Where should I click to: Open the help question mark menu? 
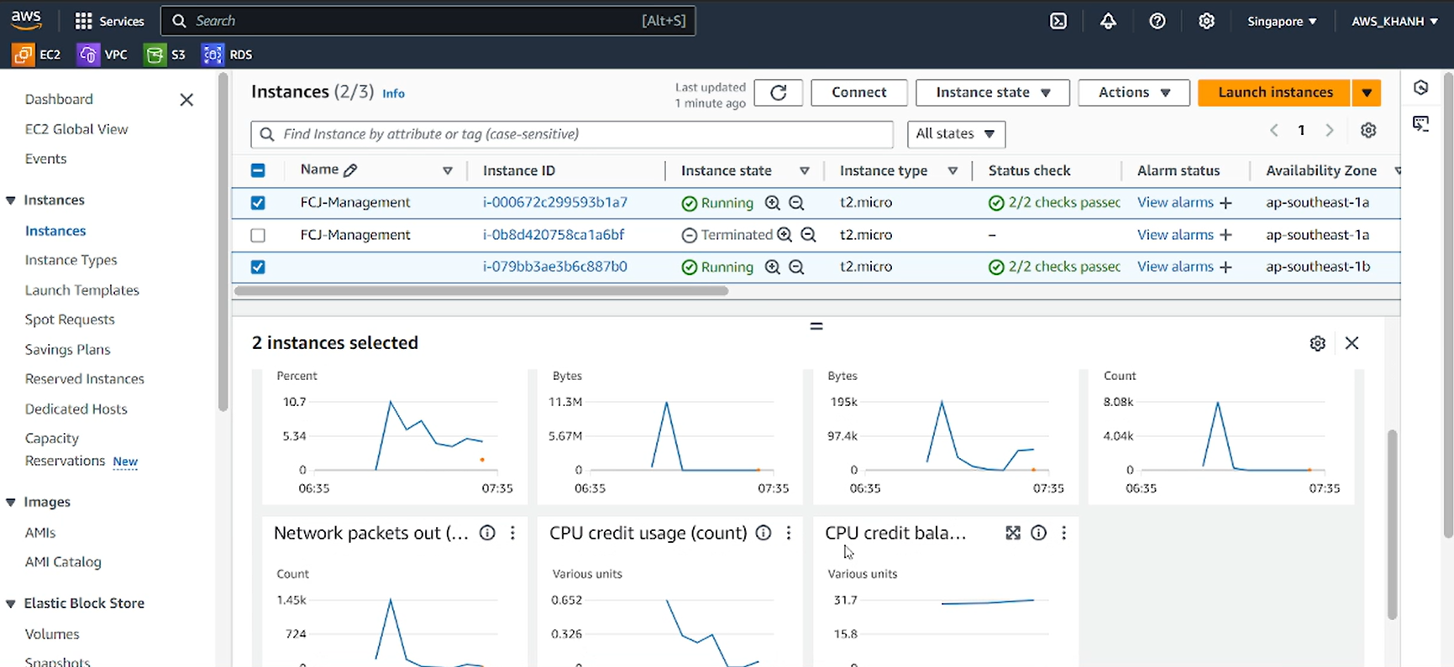(1157, 21)
